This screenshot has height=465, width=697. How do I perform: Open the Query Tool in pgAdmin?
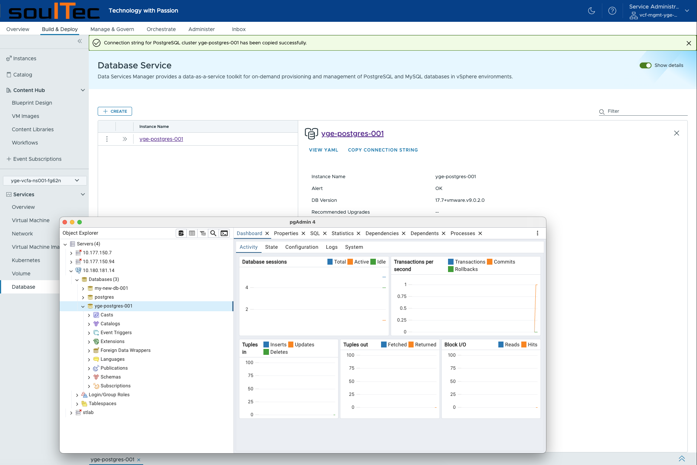coord(181,233)
